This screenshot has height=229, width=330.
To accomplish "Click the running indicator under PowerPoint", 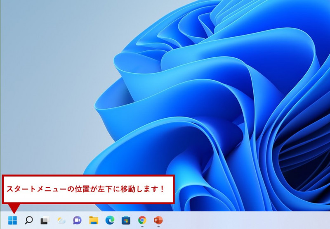I will coord(158,227).
